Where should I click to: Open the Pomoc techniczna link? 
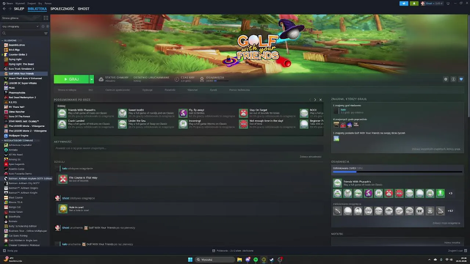[239, 90]
